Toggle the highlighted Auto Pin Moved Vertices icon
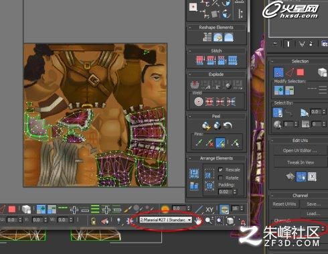Screen dimensions: 328x254 tap(220, 143)
